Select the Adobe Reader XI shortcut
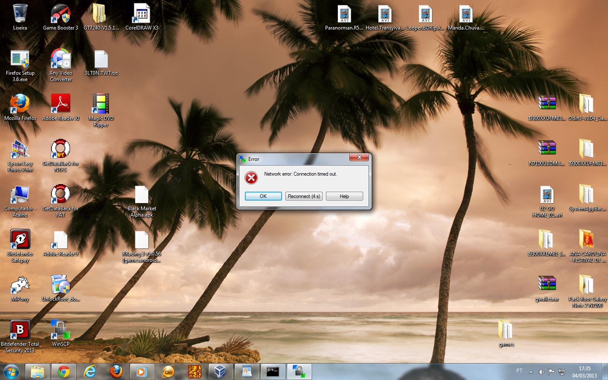Viewport: 608px width, 380px height. [x=60, y=108]
